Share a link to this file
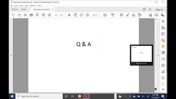176x99 pixels. 150,15
